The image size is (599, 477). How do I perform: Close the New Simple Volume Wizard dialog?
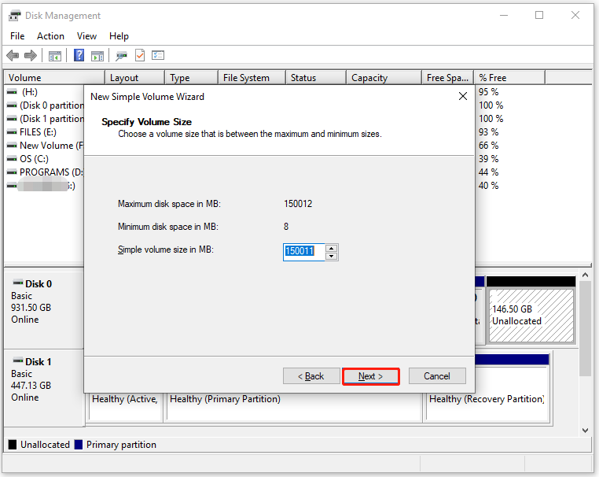(x=463, y=96)
